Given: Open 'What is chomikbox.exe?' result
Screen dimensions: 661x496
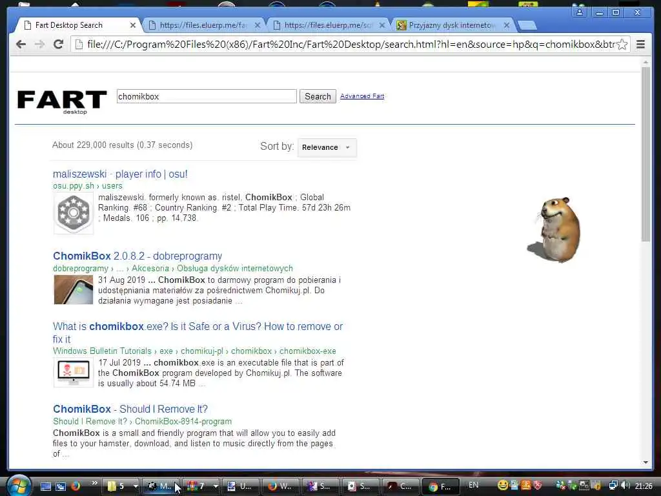Looking at the screenshot, I should click(198, 333).
